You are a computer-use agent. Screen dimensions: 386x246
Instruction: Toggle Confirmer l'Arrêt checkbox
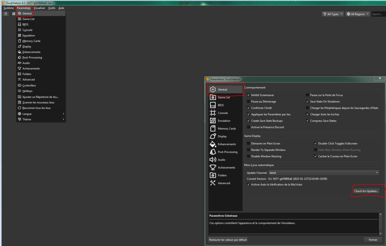point(248,108)
